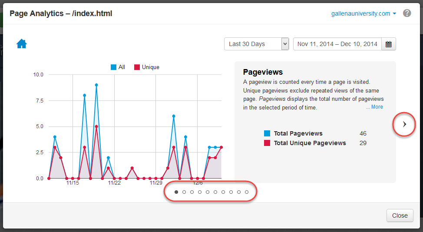Click the red peak data point at 5
The width and height of the screenshot is (423, 232).
point(96,126)
